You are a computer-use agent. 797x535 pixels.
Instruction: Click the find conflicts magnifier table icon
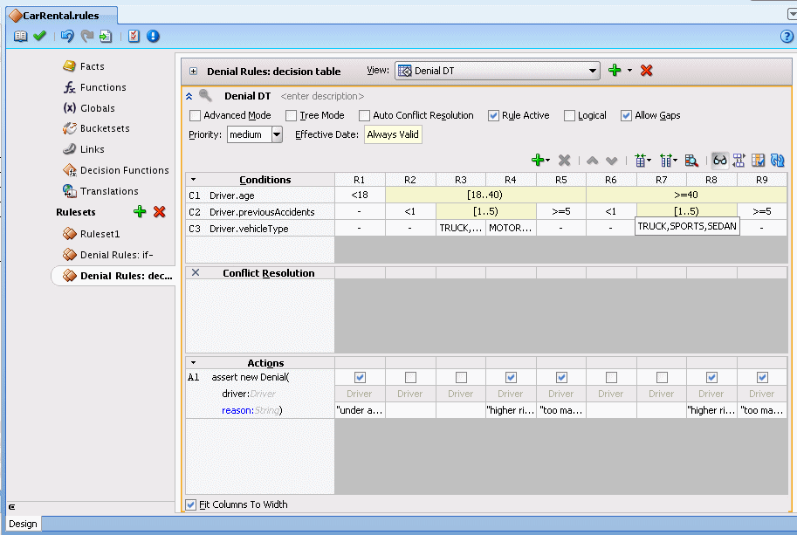(691, 160)
